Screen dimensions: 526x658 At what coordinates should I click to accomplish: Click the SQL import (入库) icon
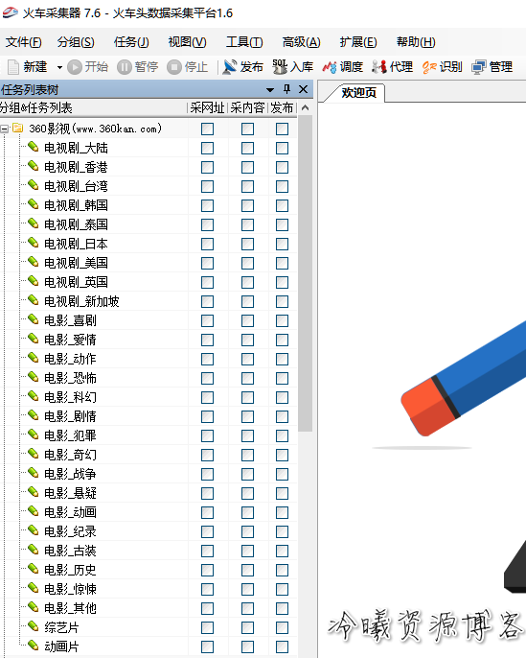(x=280, y=67)
